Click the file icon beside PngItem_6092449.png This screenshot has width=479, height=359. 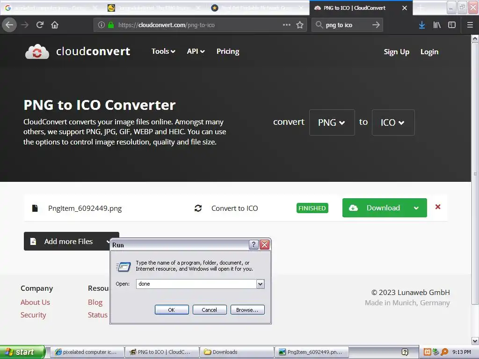(x=35, y=208)
